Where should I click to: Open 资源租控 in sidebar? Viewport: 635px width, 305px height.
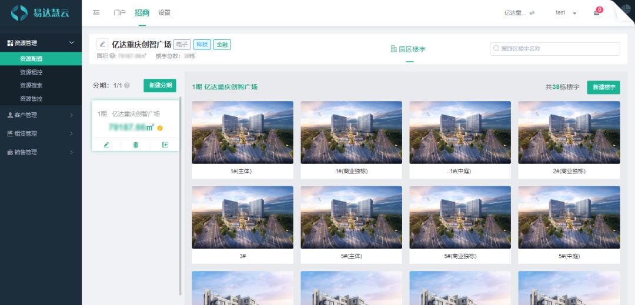41,72
